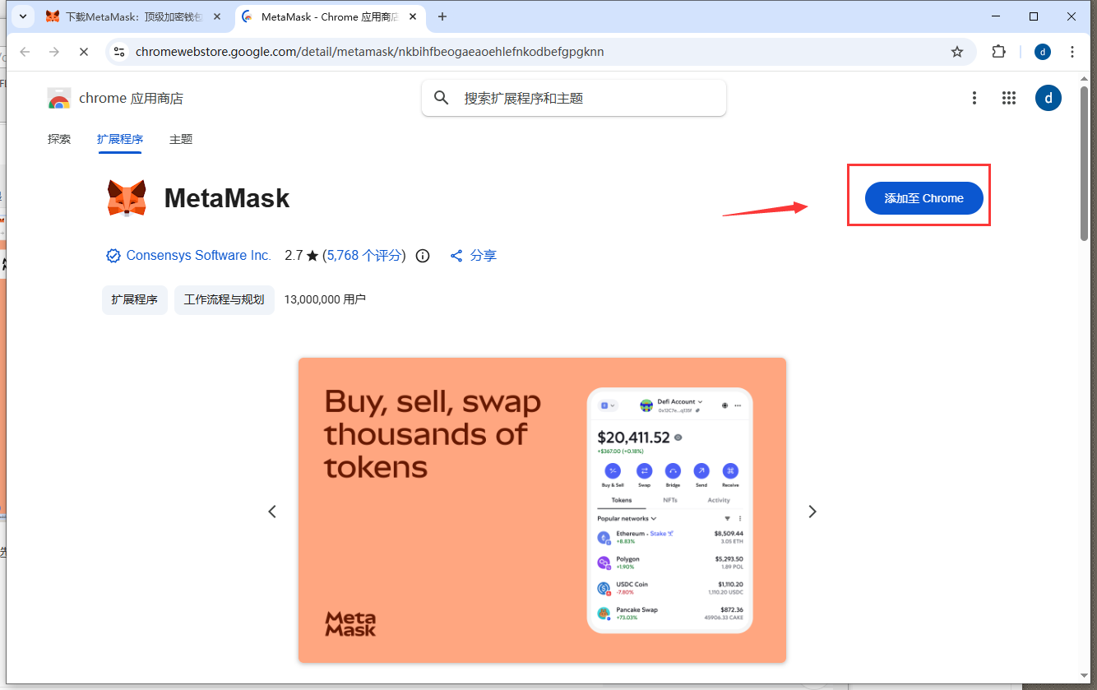Select the 扩展程序 tab
Screen dimensions: 1097x690
click(x=120, y=139)
